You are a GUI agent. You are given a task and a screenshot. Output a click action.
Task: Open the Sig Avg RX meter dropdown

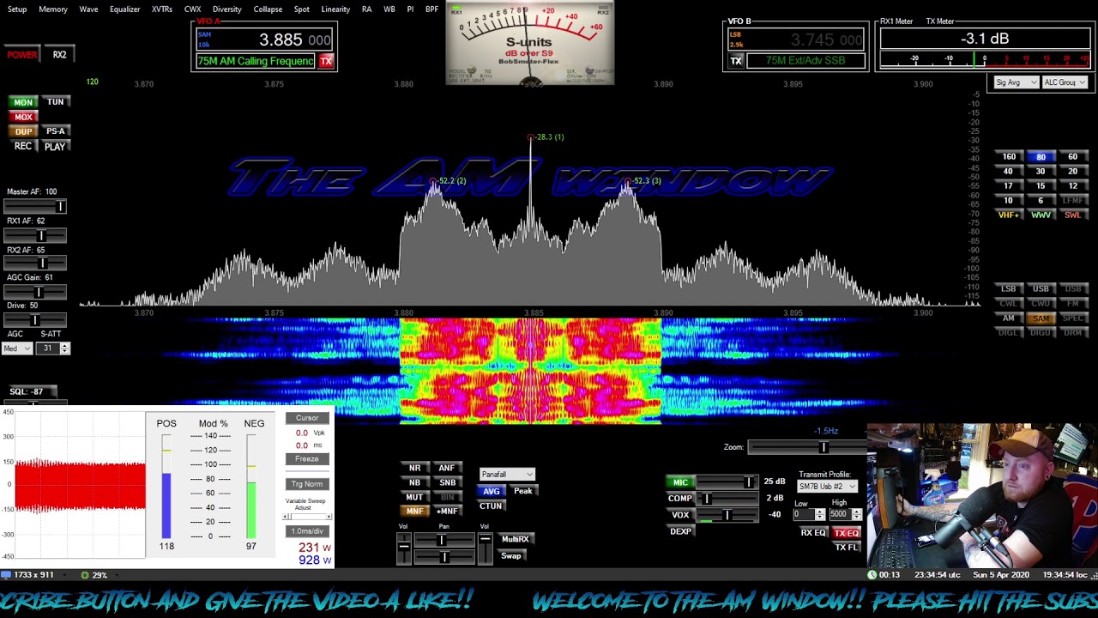coord(1016,82)
